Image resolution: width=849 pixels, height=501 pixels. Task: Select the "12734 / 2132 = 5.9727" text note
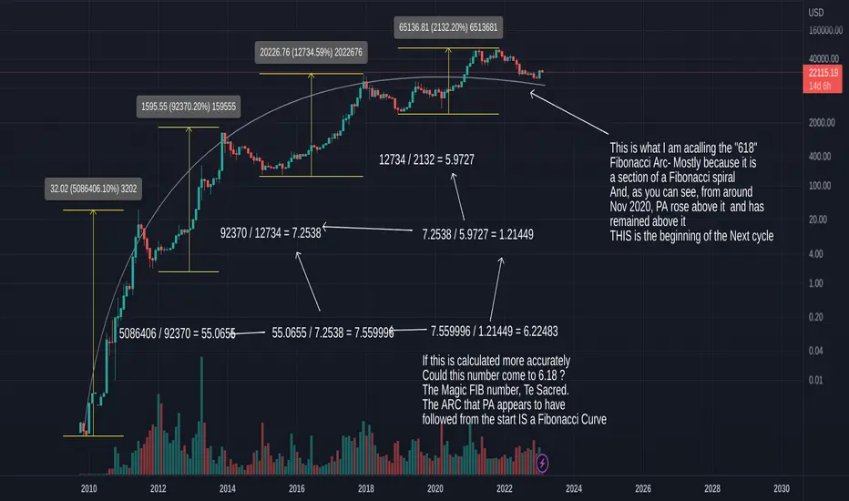click(426, 159)
